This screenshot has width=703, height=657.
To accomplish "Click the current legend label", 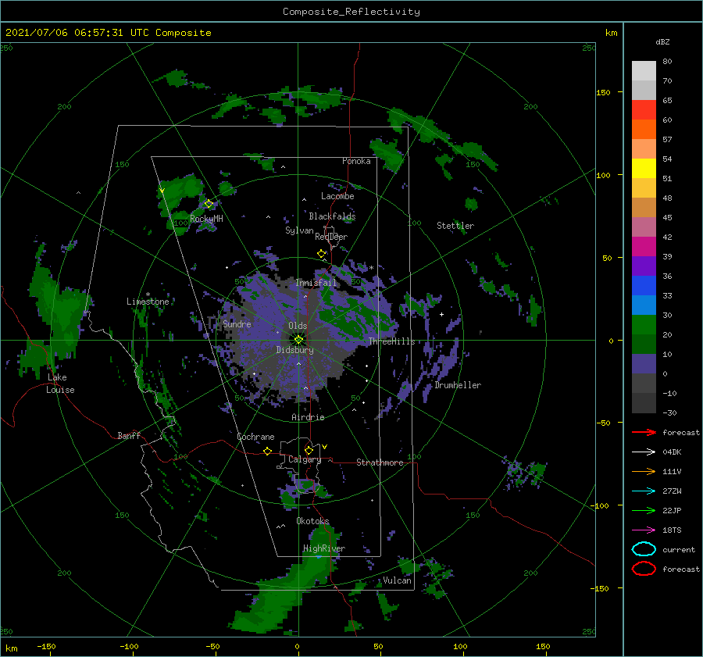I will click(x=678, y=550).
